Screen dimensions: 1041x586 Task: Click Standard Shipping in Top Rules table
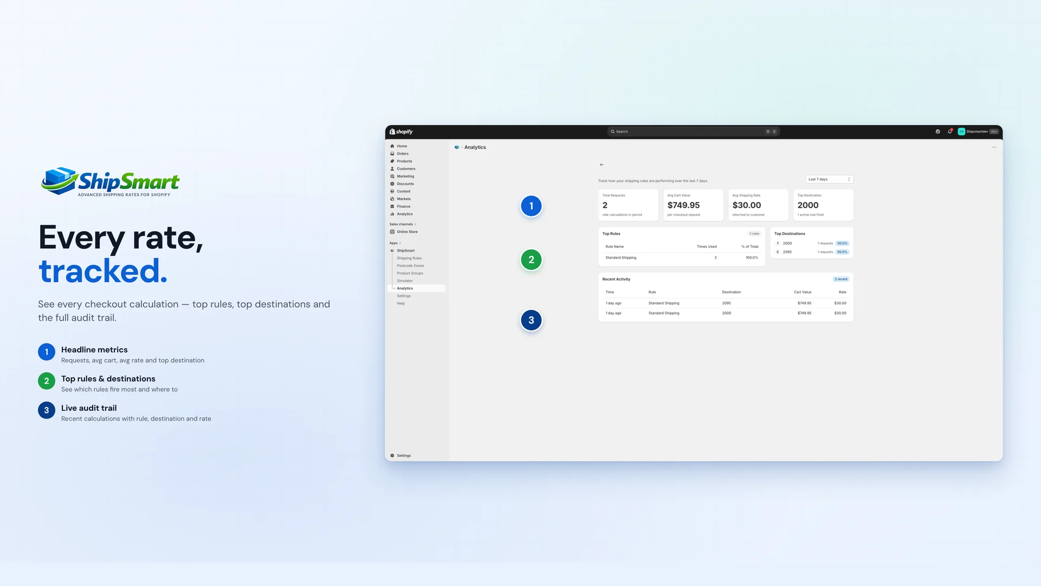(621, 258)
